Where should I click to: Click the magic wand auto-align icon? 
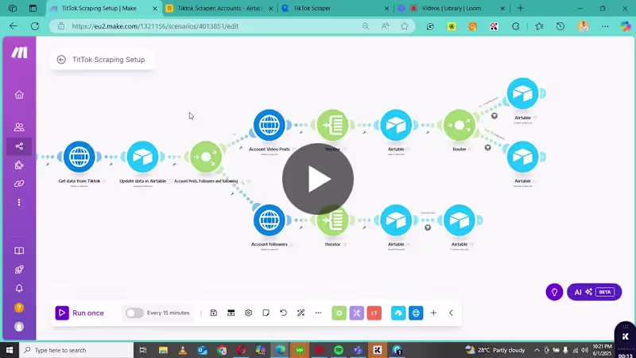click(x=301, y=313)
